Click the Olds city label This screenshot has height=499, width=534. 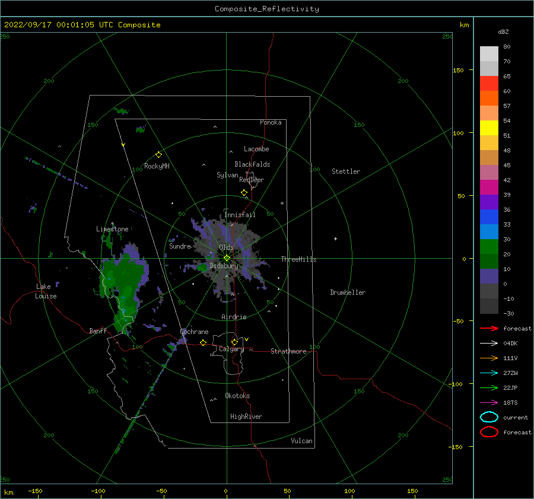[226, 247]
